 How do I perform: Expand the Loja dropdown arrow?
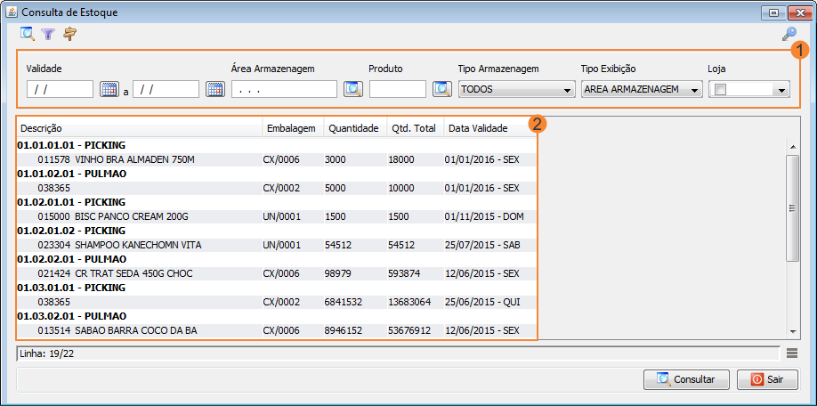tap(781, 90)
